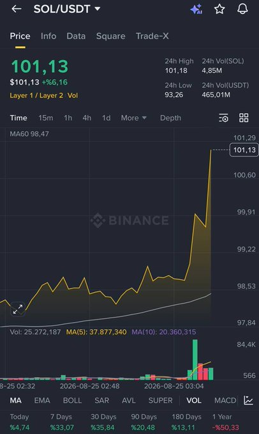Expand the More timeframes dropdown
Screen dimensions: 259x434
[133, 118]
